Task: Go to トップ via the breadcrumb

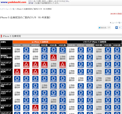Action: [x=2, y=9]
